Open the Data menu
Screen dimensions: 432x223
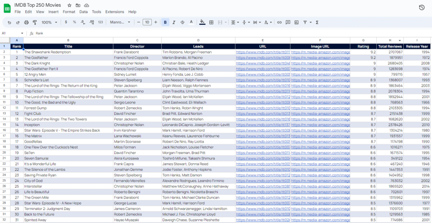click(84, 12)
